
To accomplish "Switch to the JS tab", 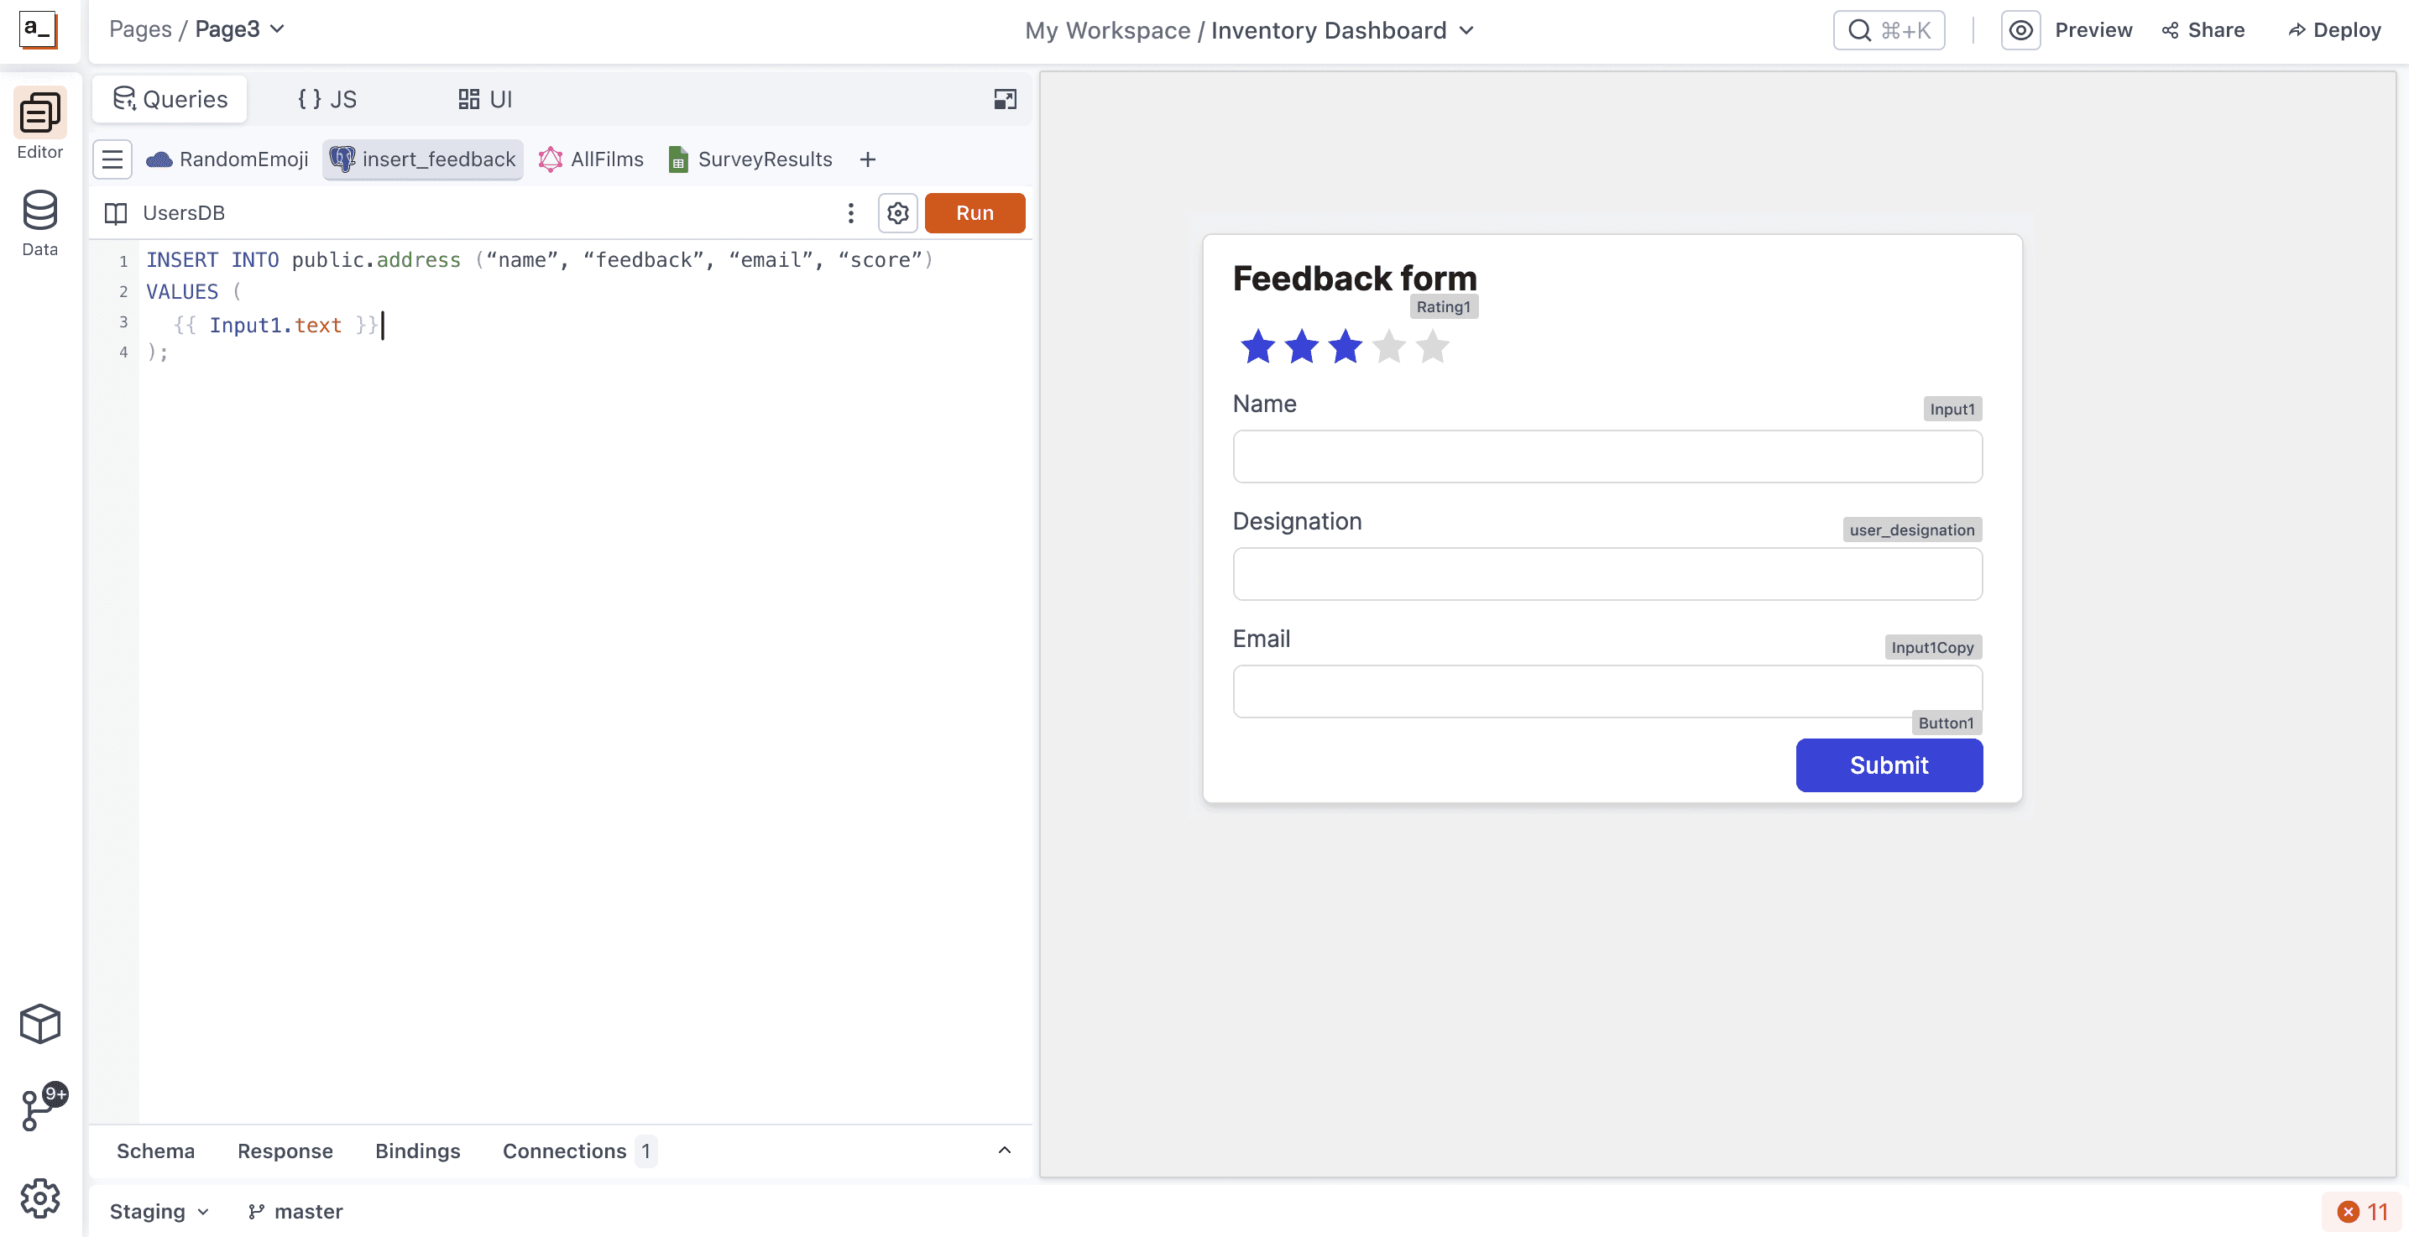I will [x=327, y=99].
